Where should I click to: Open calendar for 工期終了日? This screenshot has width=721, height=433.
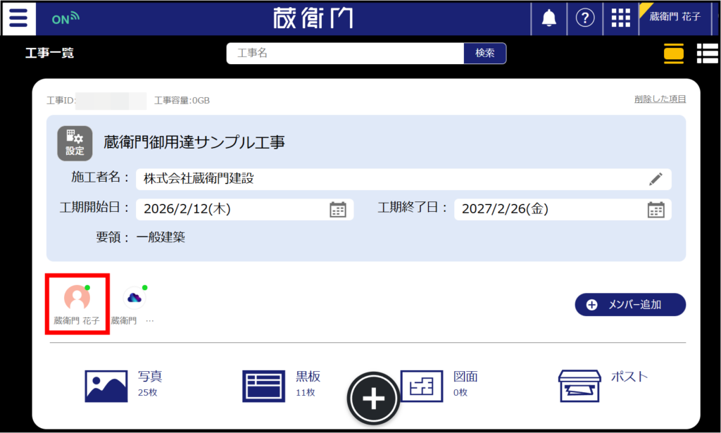656,209
